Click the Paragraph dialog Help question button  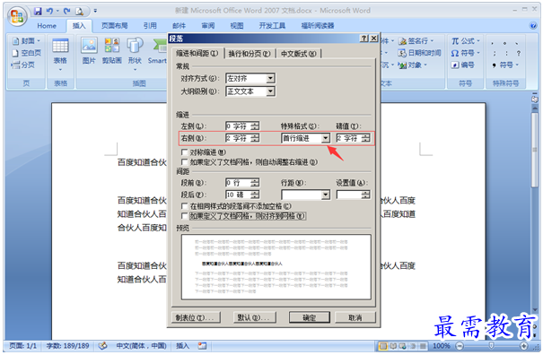click(x=364, y=39)
